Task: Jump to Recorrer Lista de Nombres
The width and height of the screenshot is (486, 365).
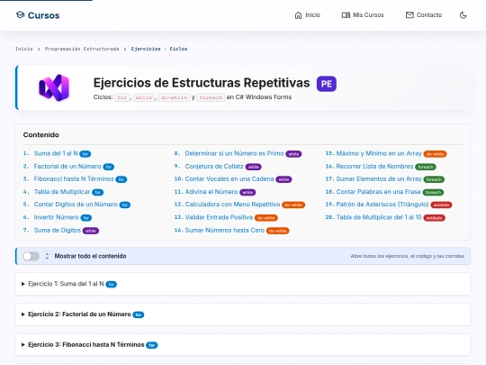Action: [x=374, y=167]
